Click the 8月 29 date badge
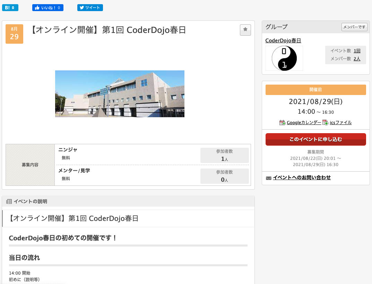372x284 pixels. pos(14,34)
